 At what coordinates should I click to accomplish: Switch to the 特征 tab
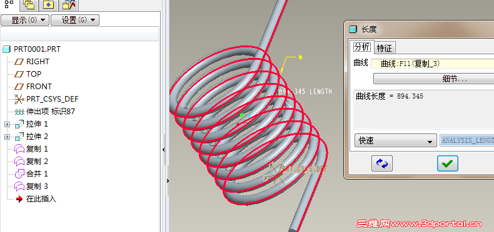[385, 48]
